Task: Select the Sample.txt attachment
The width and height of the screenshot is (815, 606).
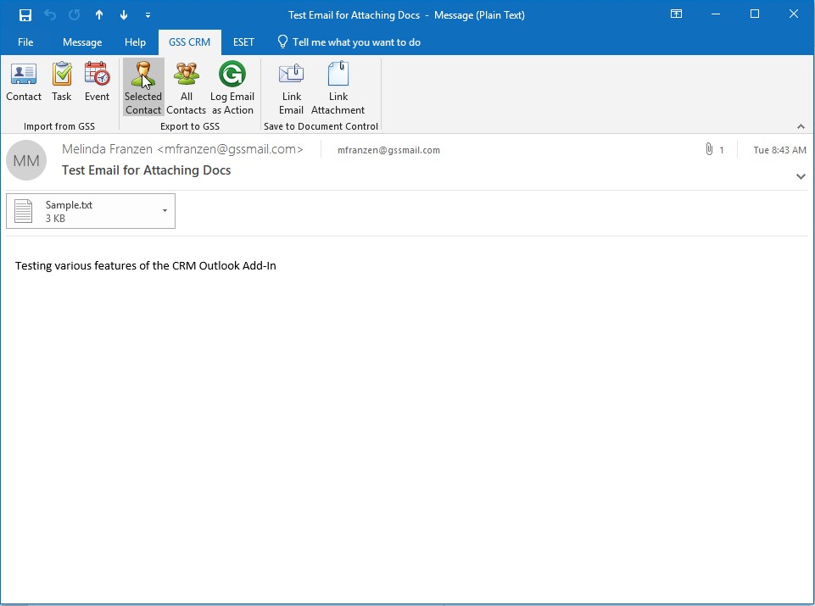Action: coord(91,211)
